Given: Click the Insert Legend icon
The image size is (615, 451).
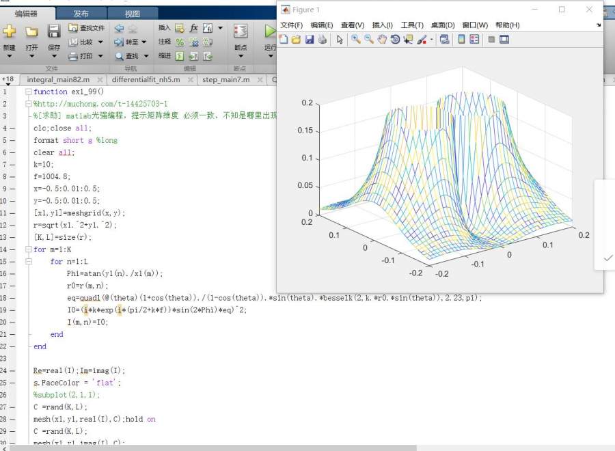Looking at the screenshot, I should [x=474, y=40].
